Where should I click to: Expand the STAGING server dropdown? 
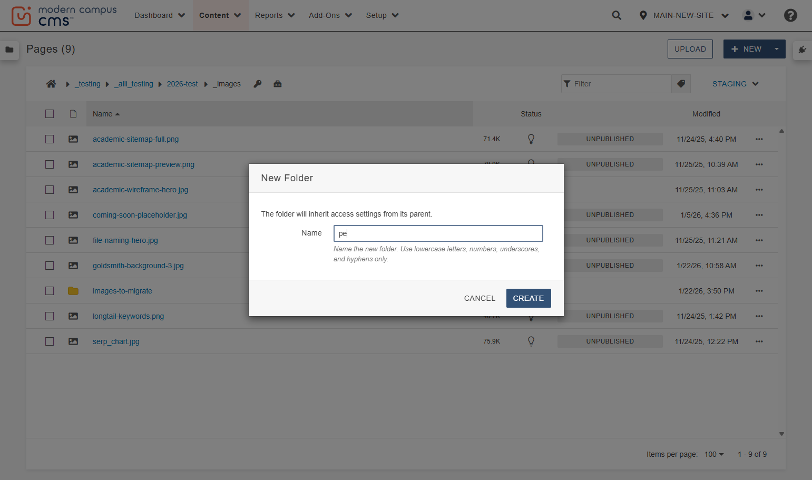(735, 84)
